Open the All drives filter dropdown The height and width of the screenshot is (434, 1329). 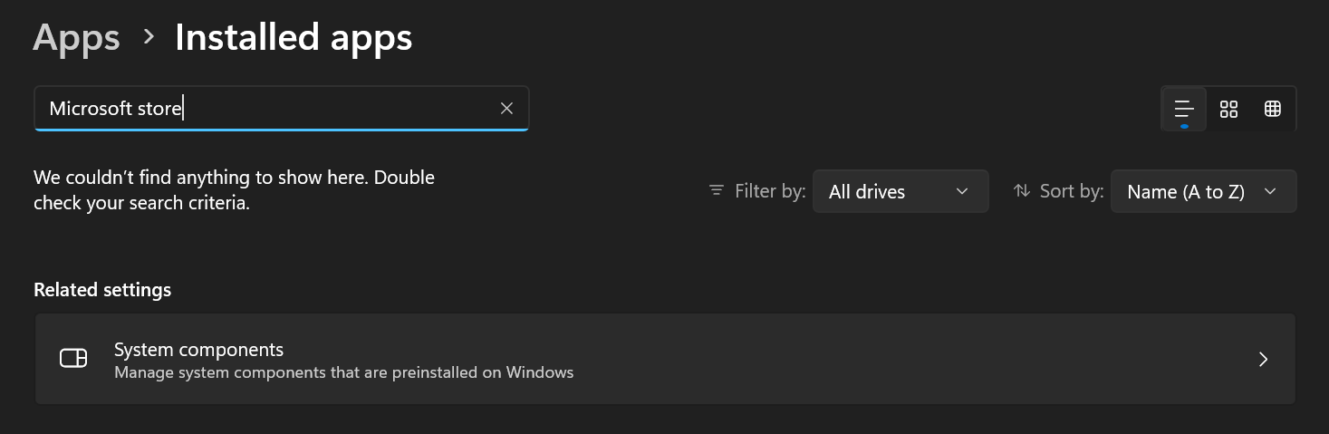coord(900,191)
